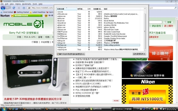Click the ZP-320 media player product photo

[36, 71]
